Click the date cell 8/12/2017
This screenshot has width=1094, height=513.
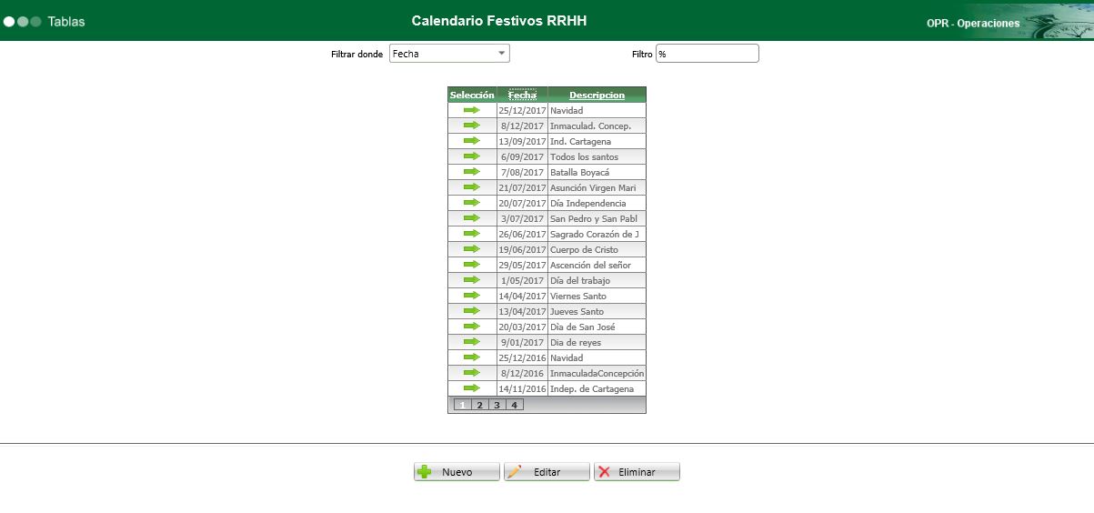point(522,126)
